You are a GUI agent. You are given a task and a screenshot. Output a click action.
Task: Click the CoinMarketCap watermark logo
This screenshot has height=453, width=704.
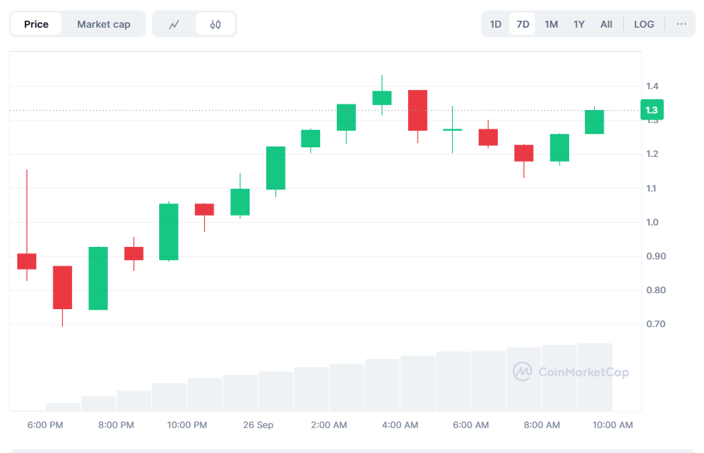click(x=571, y=372)
